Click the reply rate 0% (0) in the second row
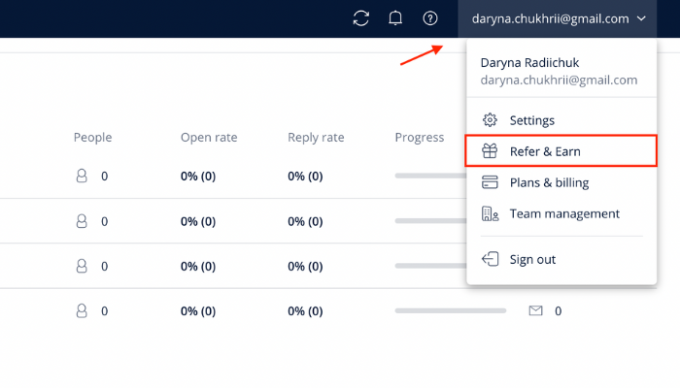This screenshot has height=388, width=680. (305, 222)
